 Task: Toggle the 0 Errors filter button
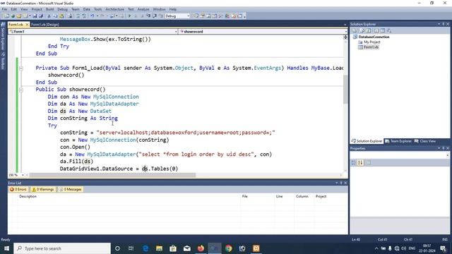[x=18, y=190]
